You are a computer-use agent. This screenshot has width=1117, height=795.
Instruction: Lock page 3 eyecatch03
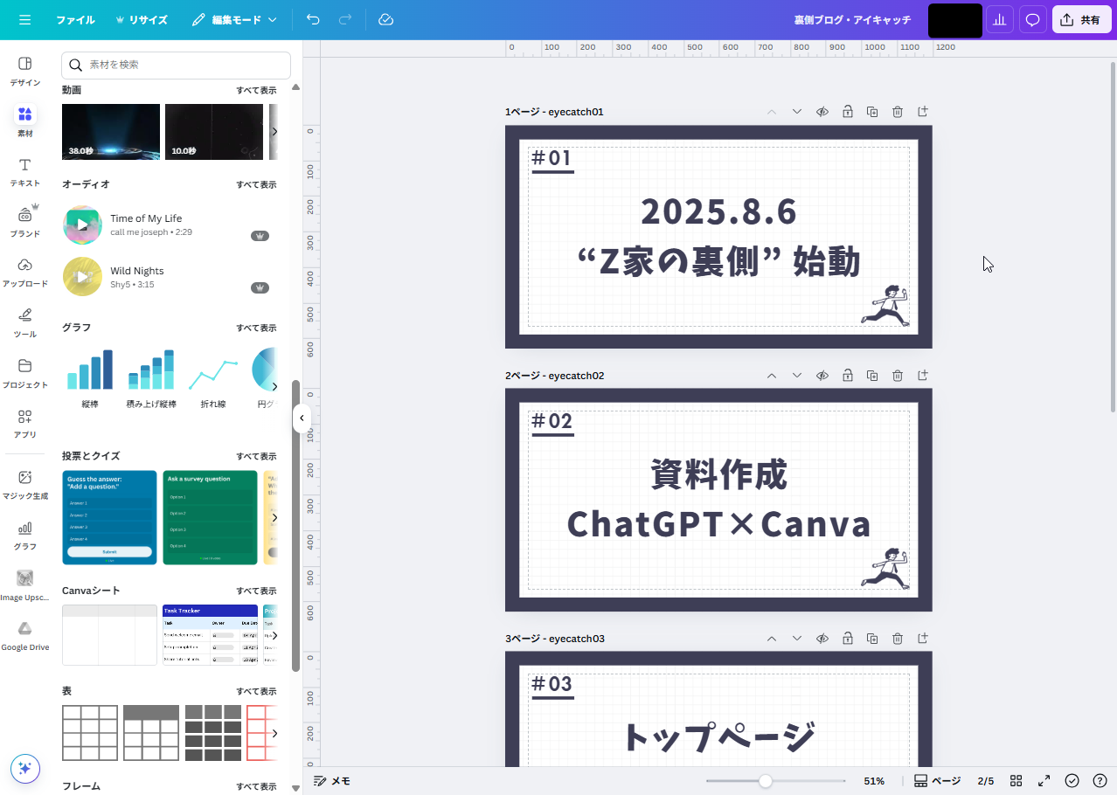coord(847,639)
